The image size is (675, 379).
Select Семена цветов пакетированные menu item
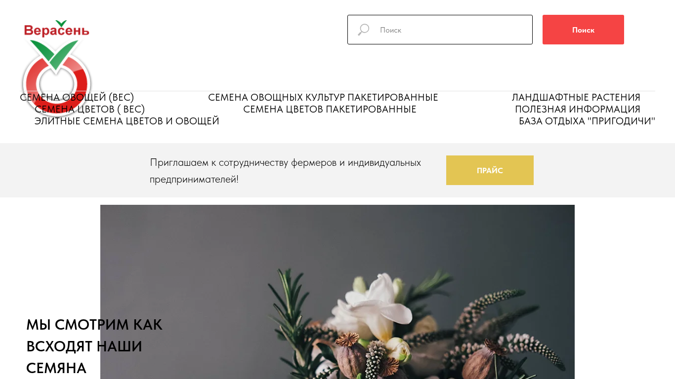coord(330,109)
